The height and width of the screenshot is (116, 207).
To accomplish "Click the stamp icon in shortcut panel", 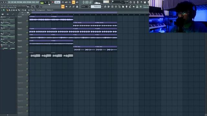I will tap(77, 6).
